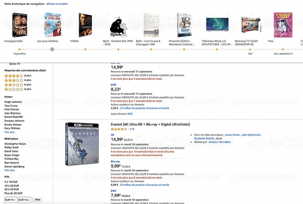Open the Insoupçonnable DVD thumbnail
Screen dimensions: 303x204
[x=20, y=25]
